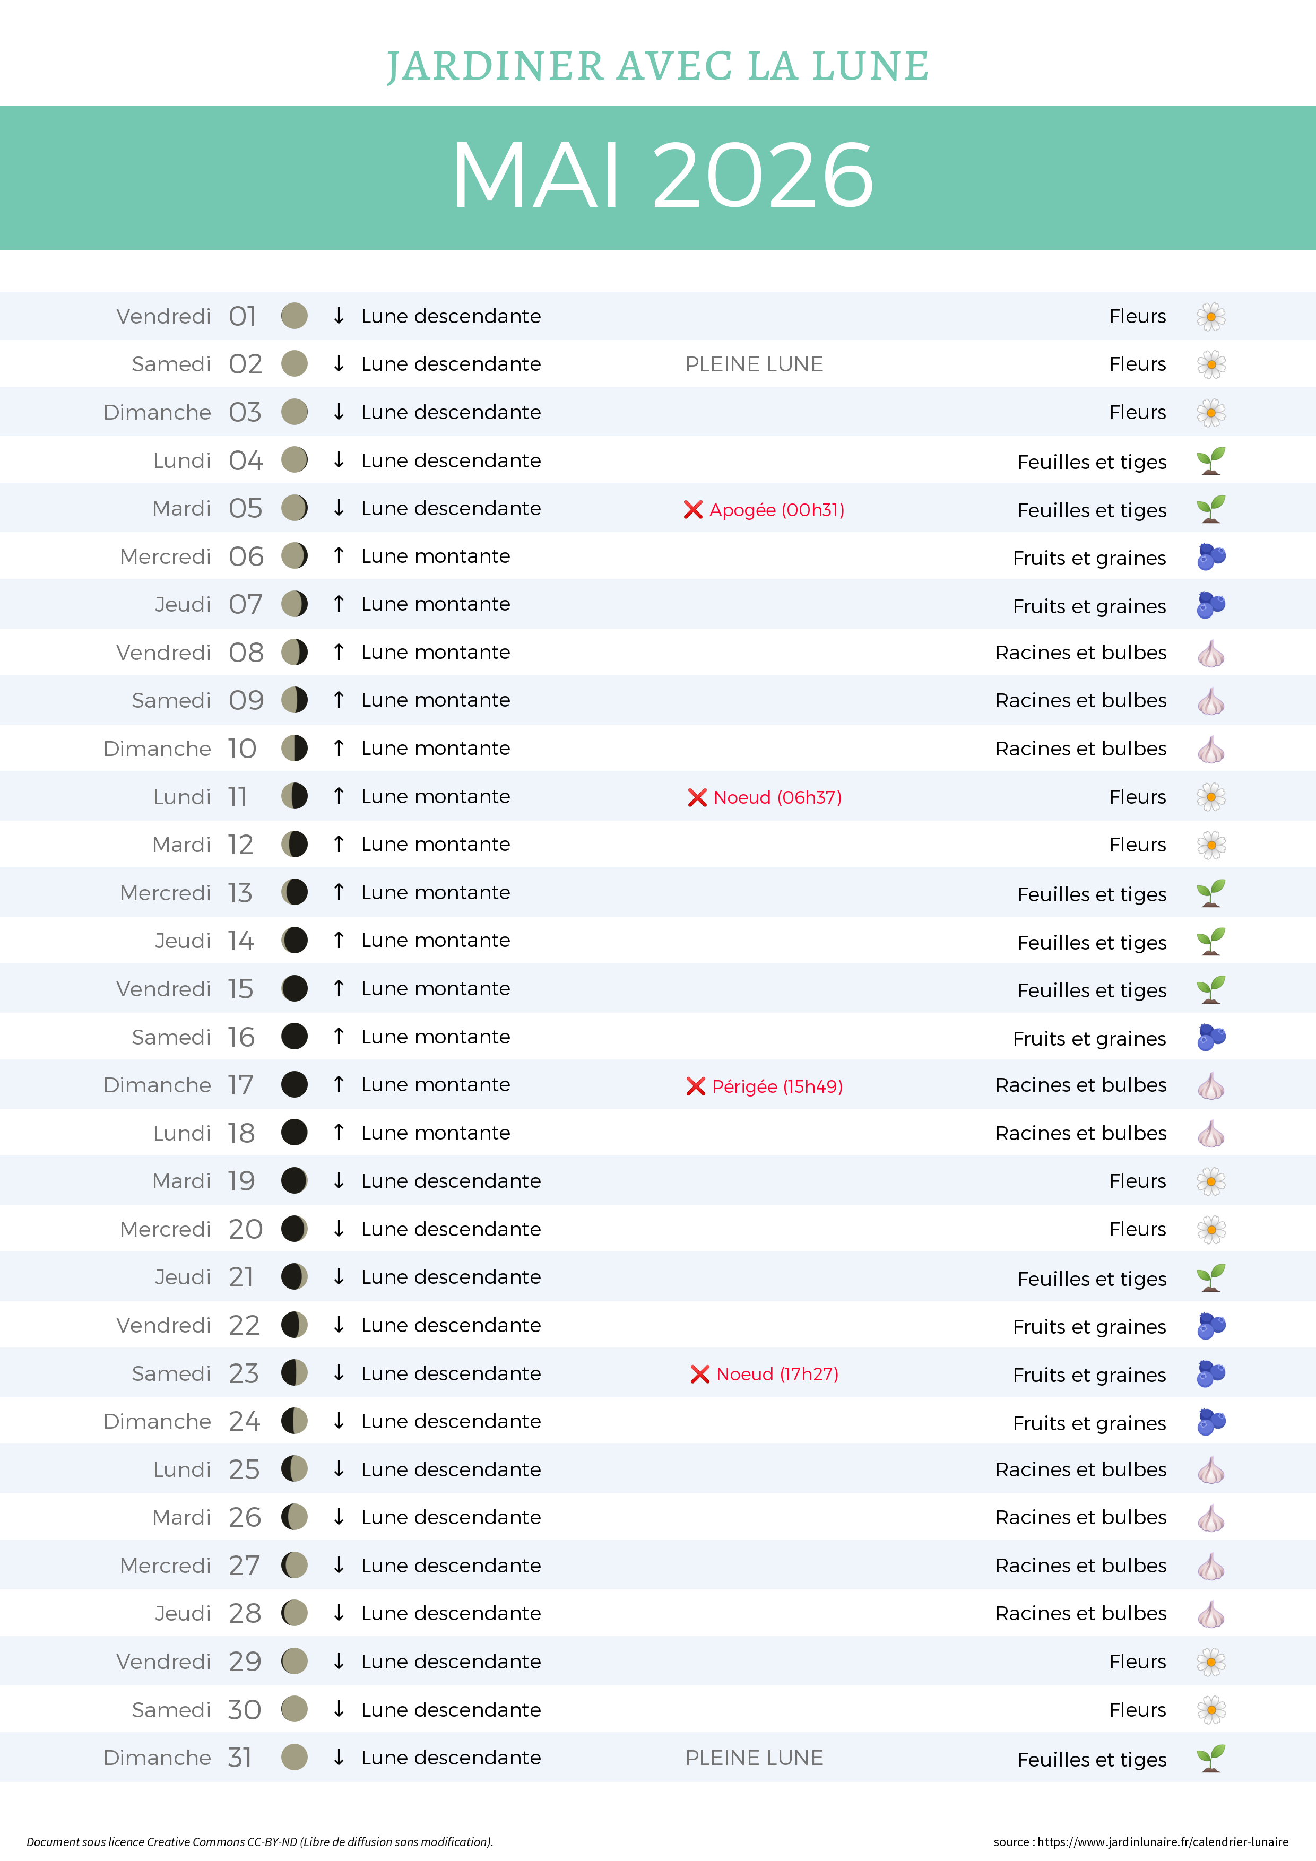Click the flower icon on Vendredi 01 row
The height and width of the screenshot is (1861, 1316).
(1210, 316)
